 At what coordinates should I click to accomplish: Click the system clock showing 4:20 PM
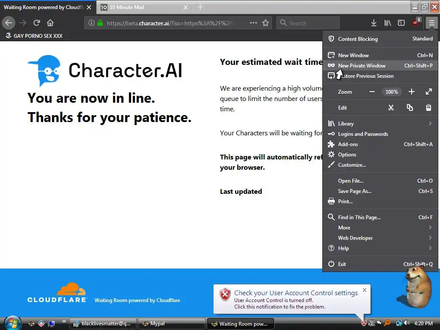pos(423,324)
